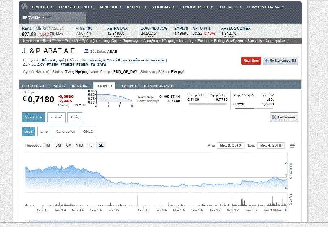Click the red Real time button
The width and height of the screenshot is (328, 227).
click(x=251, y=61)
